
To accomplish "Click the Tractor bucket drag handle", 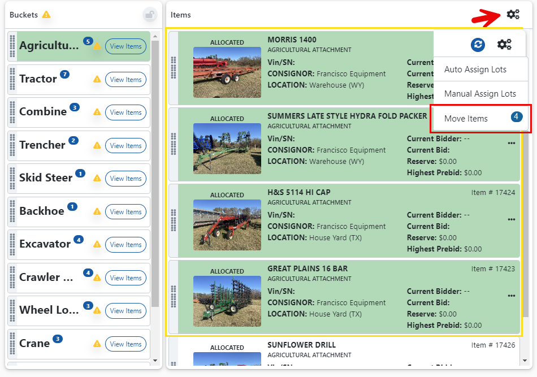I will coord(12,80).
